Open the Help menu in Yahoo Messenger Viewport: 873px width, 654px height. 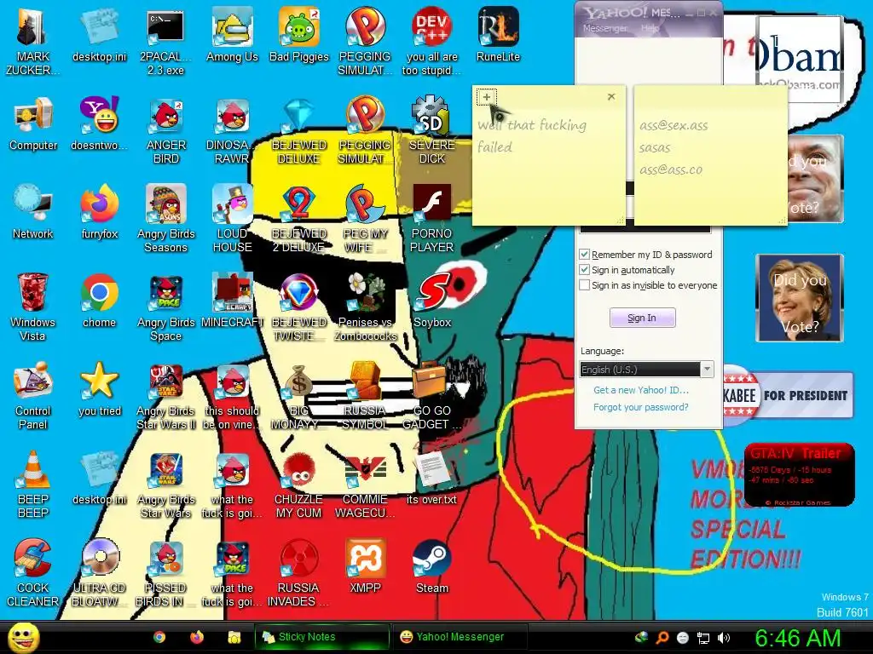point(649,28)
